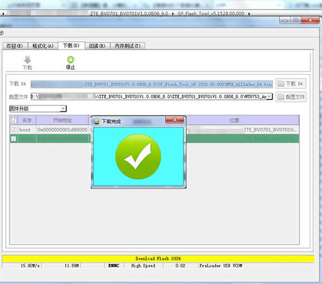Select the boot row start address cell
322x284 pixels.
62,129
